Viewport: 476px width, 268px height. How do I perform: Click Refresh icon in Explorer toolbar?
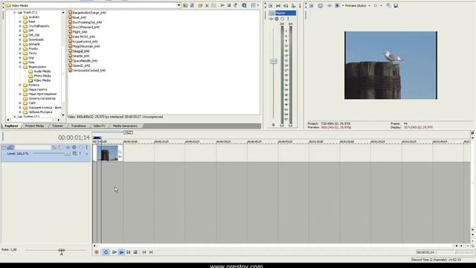click(x=192, y=5)
